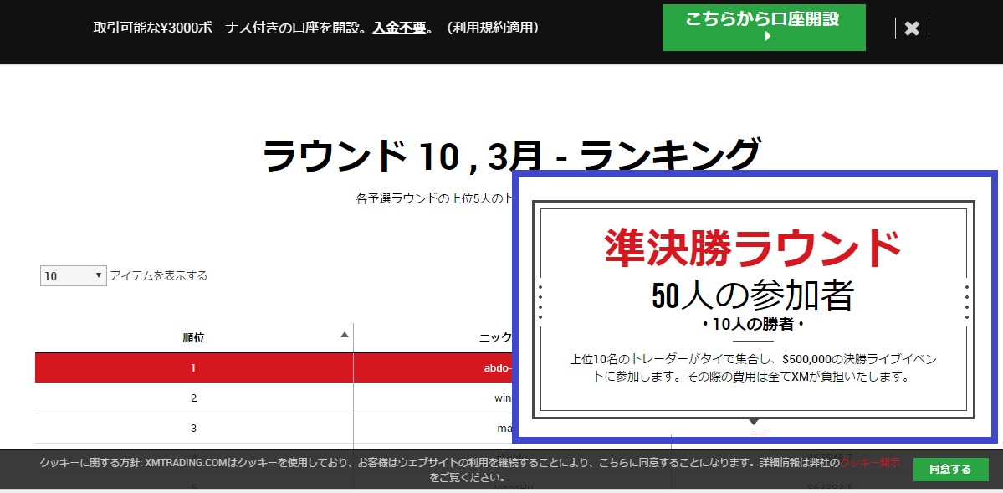Click the abdo- nickname in first row
Viewport: 1003px width, 493px height.
coord(499,368)
